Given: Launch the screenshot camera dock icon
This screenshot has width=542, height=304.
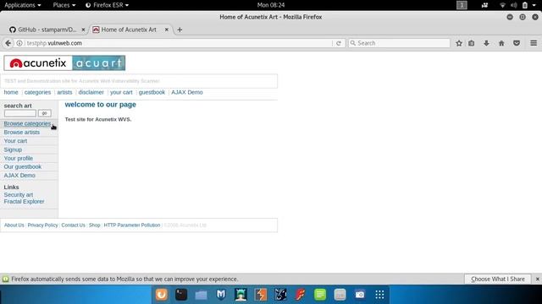Looking at the screenshot, I should (360, 295).
